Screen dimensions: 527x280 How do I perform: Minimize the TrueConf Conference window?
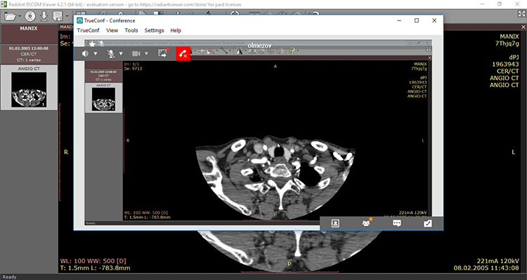click(x=399, y=20)
